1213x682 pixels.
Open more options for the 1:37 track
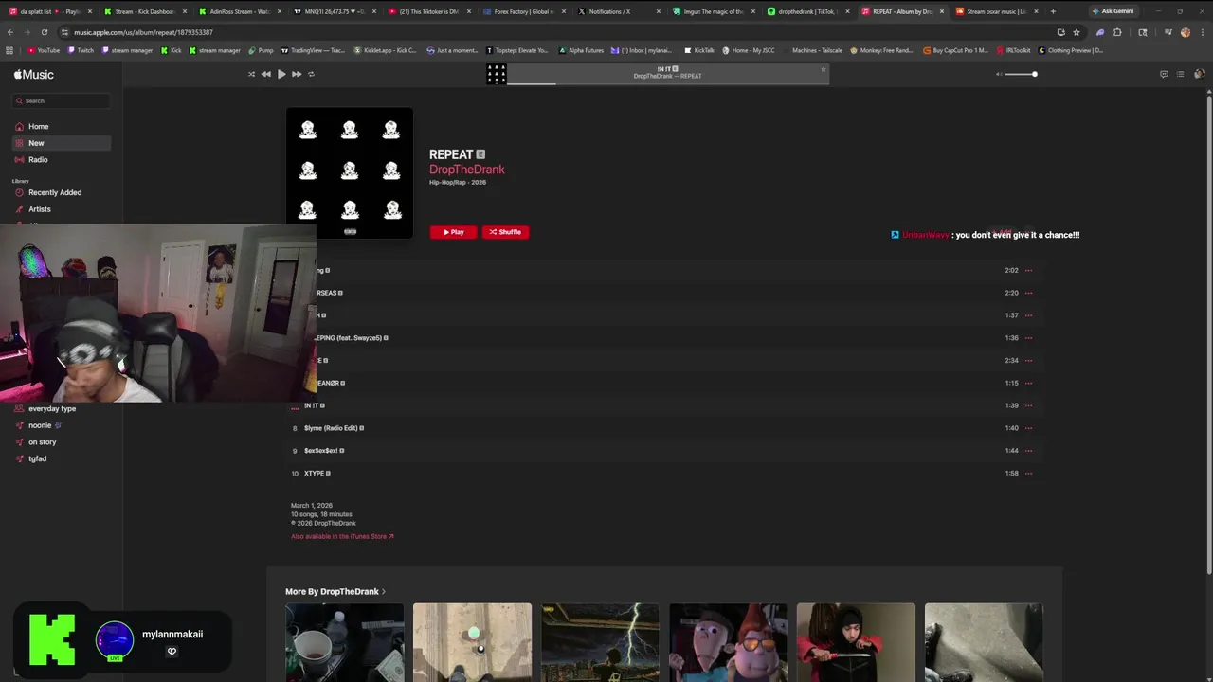click(1028, 315)
